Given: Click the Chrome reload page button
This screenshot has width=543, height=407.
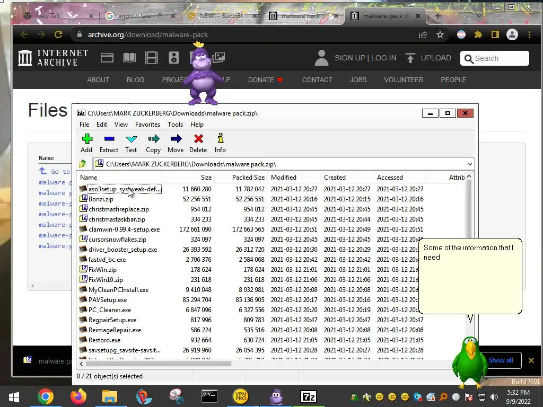Looking at the screenshot, I should (x=58, y=34).
